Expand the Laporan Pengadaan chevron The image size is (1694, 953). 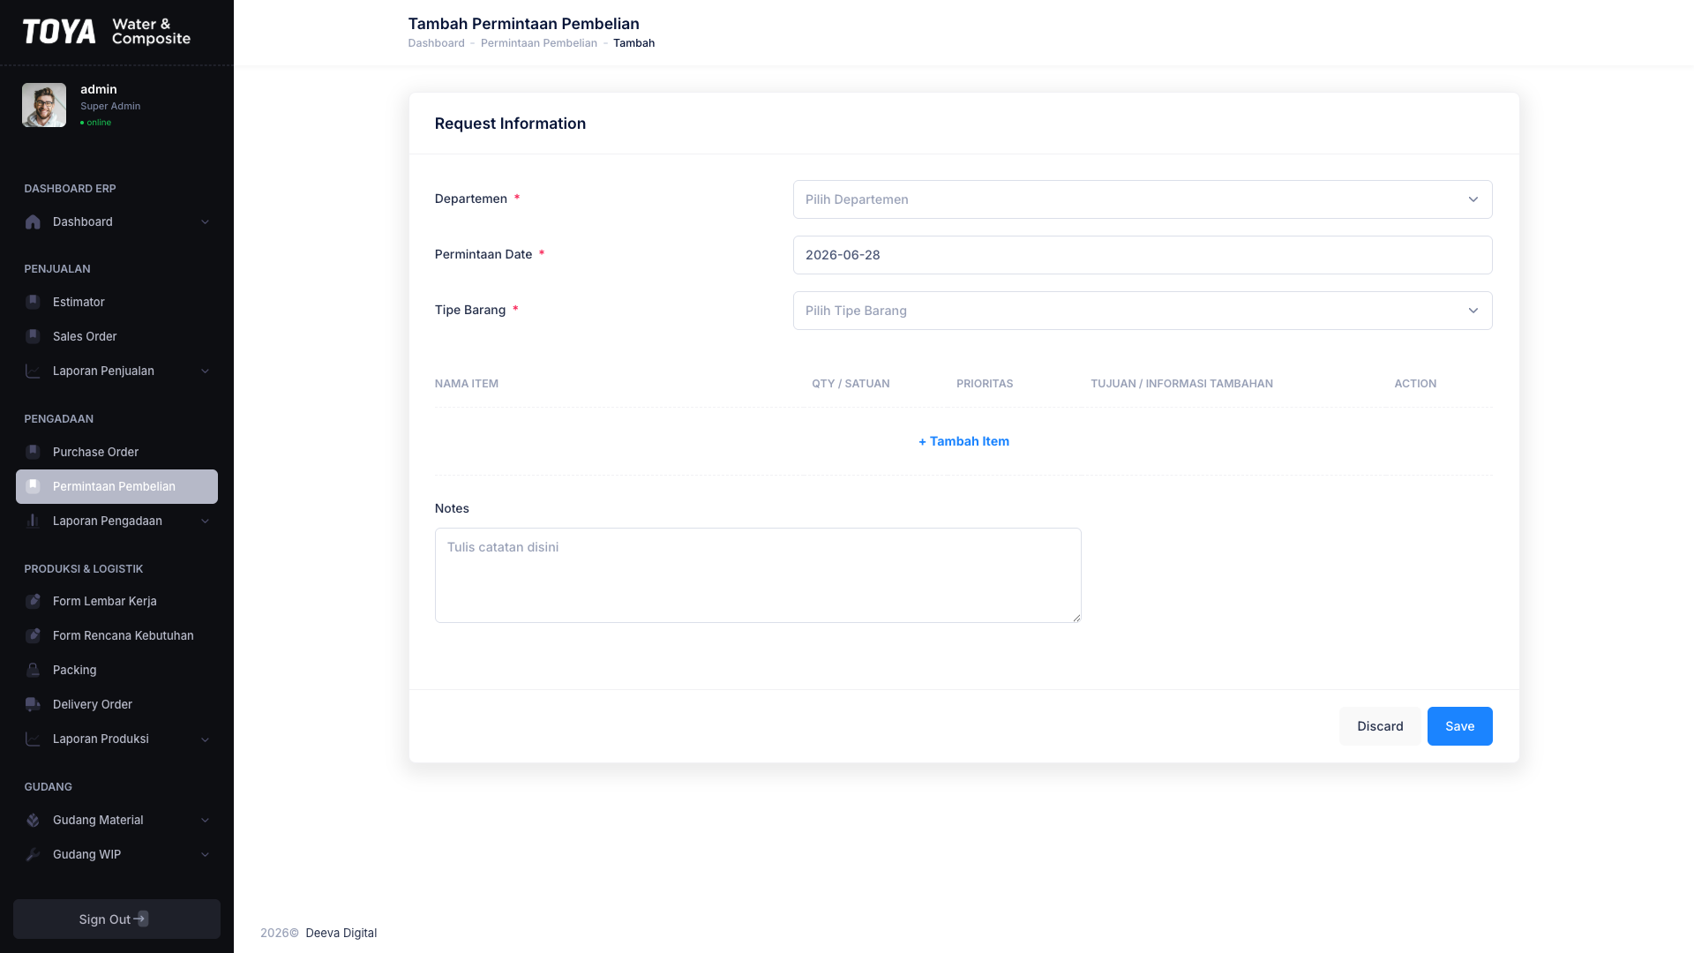(205, 521)
